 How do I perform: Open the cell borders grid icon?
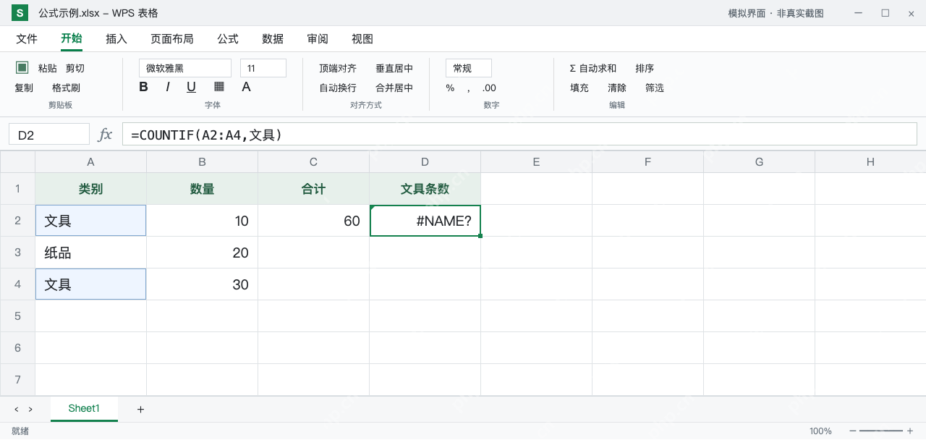219,87
